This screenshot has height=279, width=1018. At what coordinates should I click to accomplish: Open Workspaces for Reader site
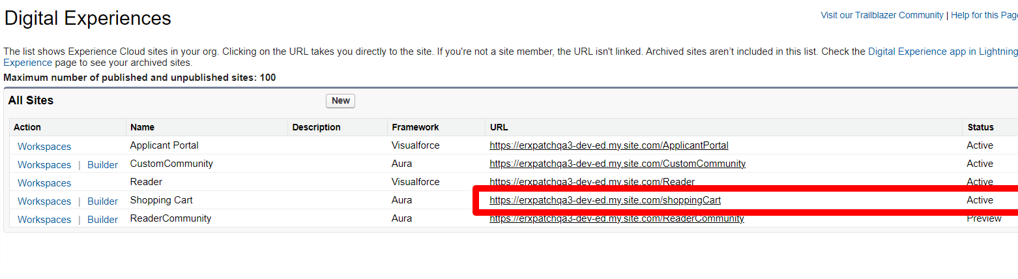pyautogui.click(x=44, y=183)
